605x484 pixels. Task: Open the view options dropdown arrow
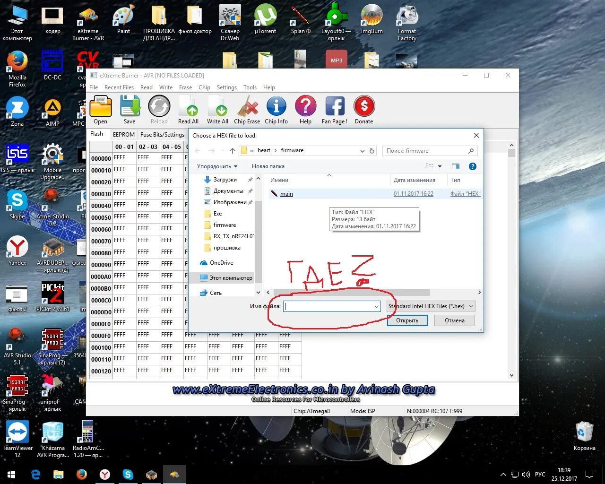440,166
